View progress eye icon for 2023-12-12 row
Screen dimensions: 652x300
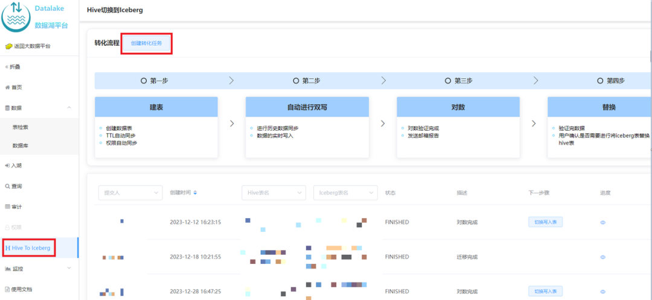pyautogui.click(x=603, y=222)
